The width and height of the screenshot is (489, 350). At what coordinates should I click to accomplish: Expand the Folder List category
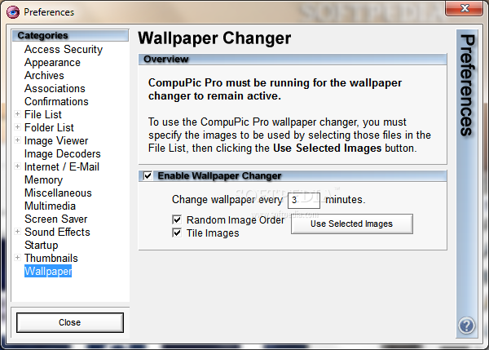(x=17, y=127)
